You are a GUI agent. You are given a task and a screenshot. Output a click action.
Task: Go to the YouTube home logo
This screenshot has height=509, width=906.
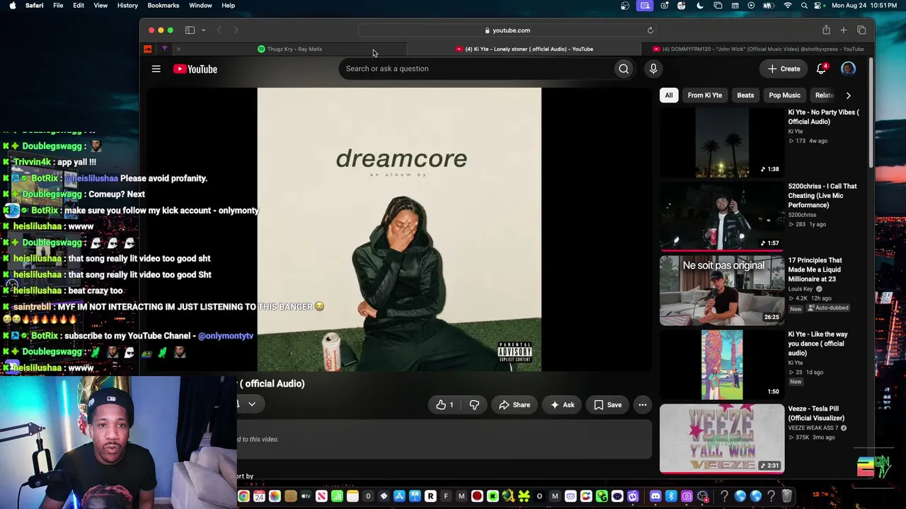click(x=195, y=69)
